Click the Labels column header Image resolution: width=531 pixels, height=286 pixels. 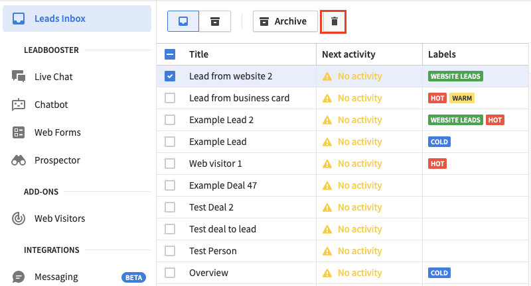(x=442, y=54)
